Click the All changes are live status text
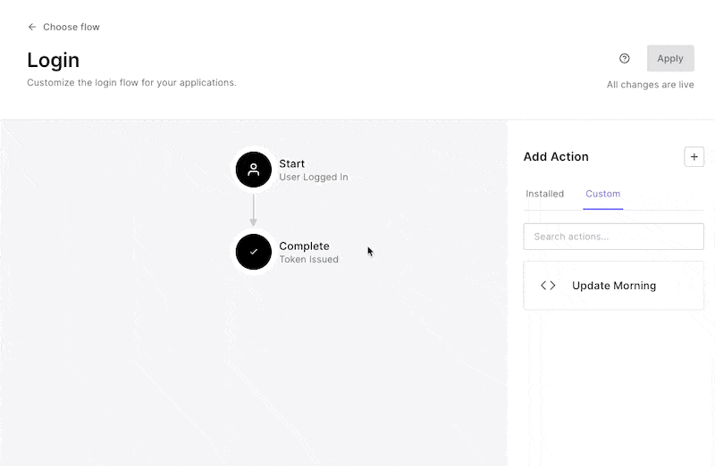 click(650, 85)
